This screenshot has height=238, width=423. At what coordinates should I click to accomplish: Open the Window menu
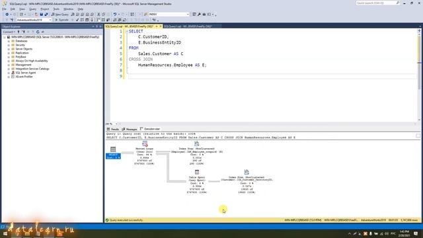click(69, 9)
